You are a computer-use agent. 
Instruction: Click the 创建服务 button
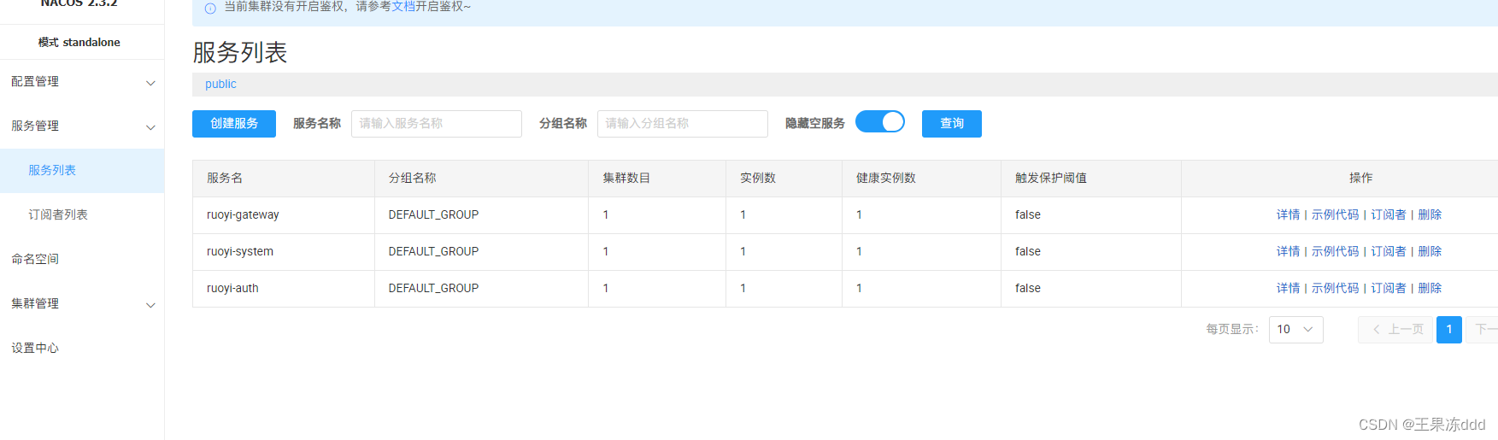tap(234, 124)
